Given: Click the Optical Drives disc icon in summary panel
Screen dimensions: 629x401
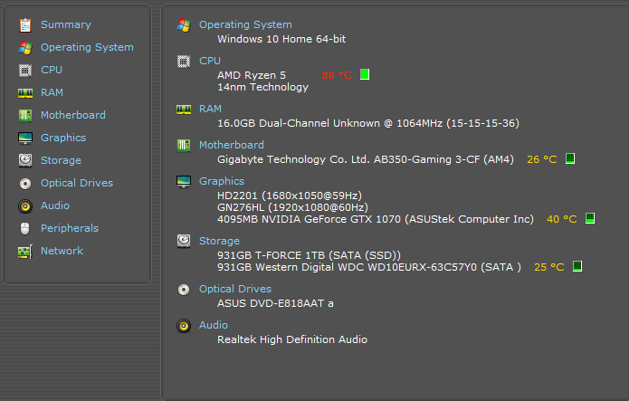Looking at the screenshot, I should (184, 289).
